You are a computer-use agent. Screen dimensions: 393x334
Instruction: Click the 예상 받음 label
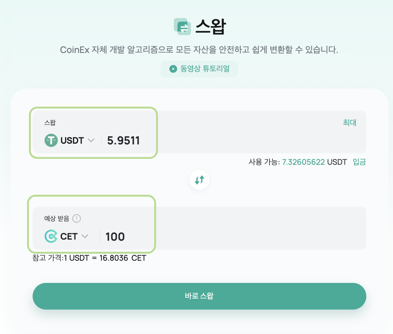pos(57,218)
